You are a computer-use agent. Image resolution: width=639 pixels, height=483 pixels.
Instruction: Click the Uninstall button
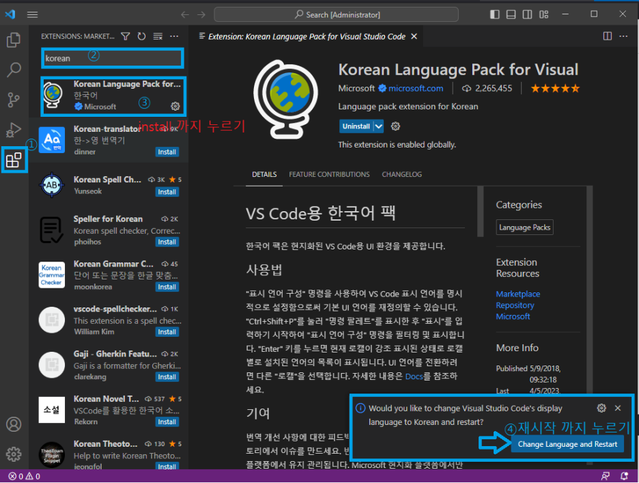click(x=356, y=126)
